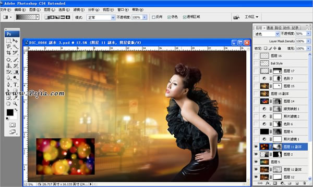This screenshot has width=313, height=187.
Task: Open the layer opacity 50% arrow
Action: [x=309, y=34]
